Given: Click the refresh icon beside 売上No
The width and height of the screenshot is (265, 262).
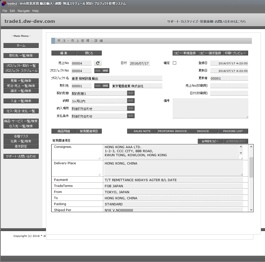Looking at the screenshot, I should (x=98, y=63).
